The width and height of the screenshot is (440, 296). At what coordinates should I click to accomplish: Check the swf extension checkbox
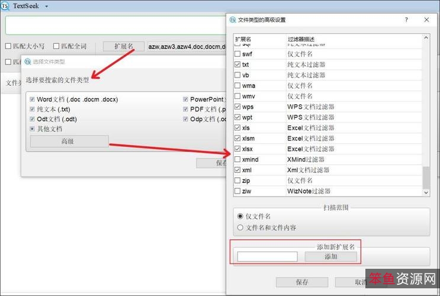coord(237,54)
